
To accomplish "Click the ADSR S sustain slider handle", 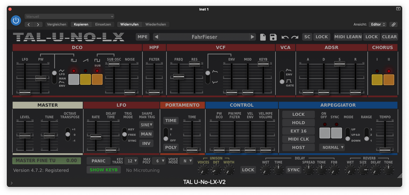I will point(340,63).
